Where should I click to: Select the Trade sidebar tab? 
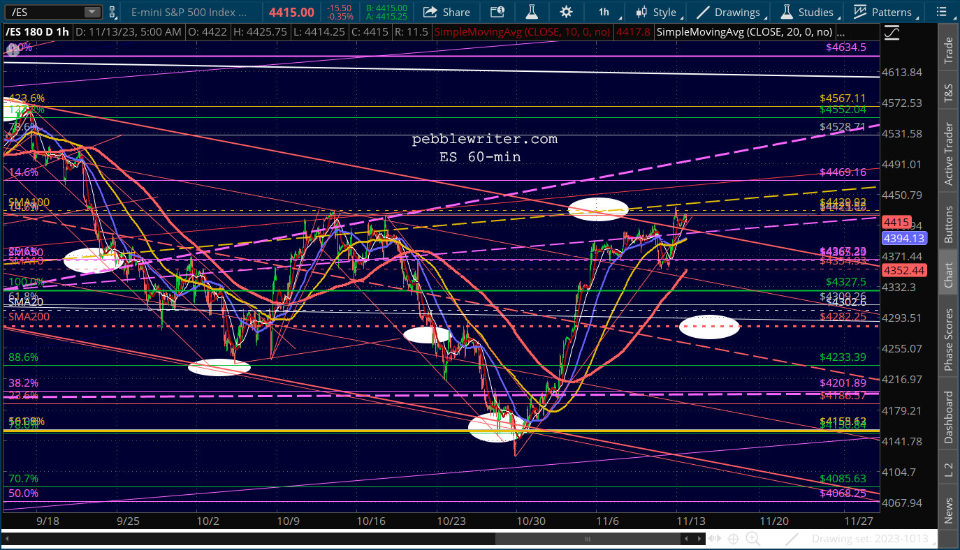948,50
